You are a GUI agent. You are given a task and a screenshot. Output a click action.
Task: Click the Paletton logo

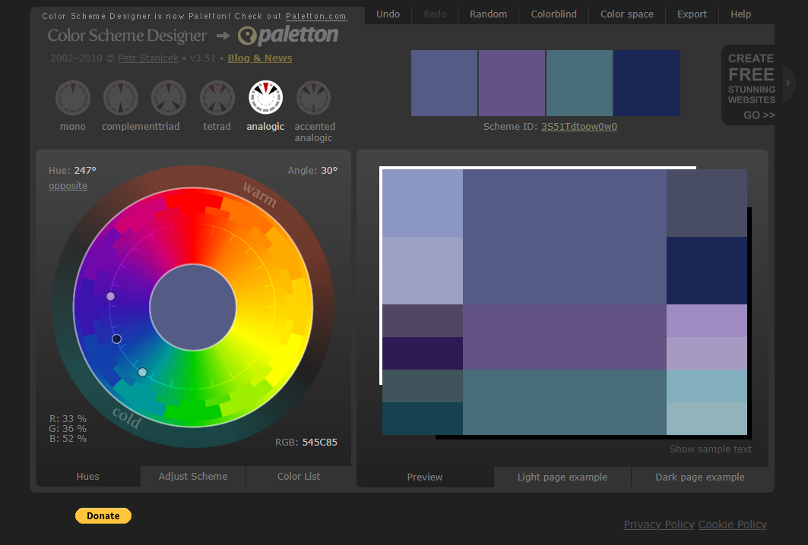[x=288, y=36]
